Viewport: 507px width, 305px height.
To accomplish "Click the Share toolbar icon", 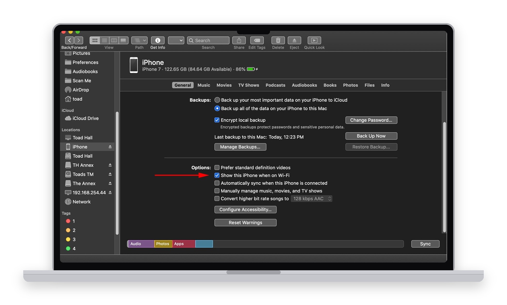I will 239,40.
